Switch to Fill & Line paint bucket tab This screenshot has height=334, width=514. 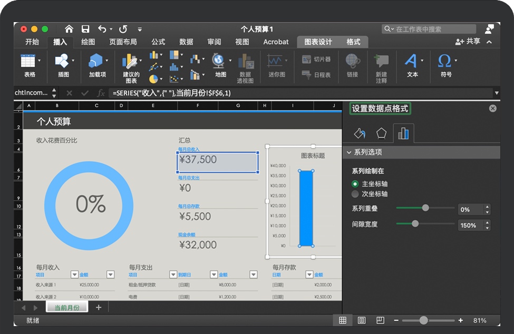click(x=360, y=133)
